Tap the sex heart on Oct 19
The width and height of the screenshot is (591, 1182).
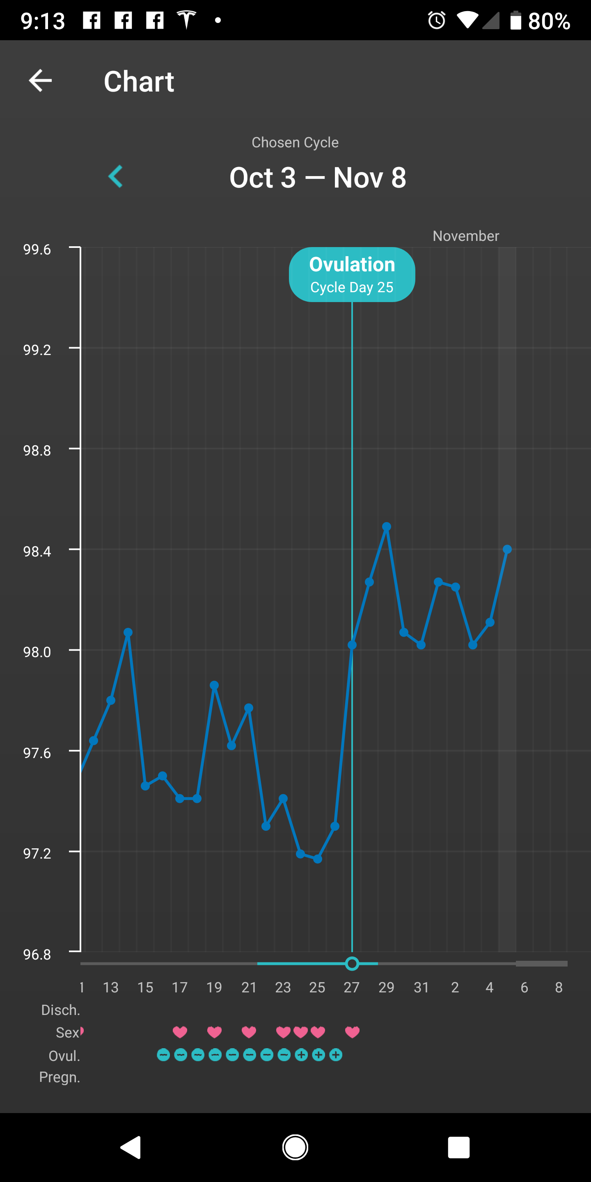click(214, 1032)
